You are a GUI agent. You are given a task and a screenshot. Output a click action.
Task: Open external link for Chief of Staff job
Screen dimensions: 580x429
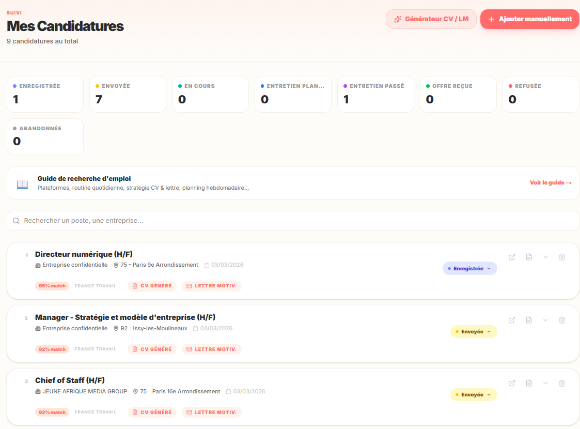tap(512, 383)
